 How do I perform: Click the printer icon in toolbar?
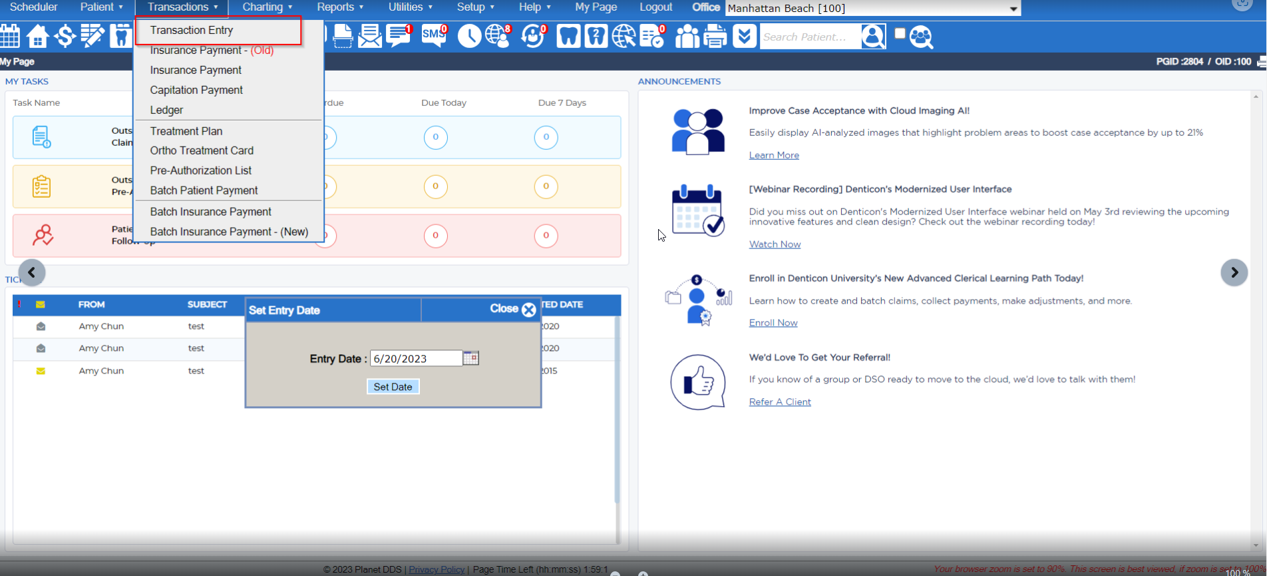(715, 36)
